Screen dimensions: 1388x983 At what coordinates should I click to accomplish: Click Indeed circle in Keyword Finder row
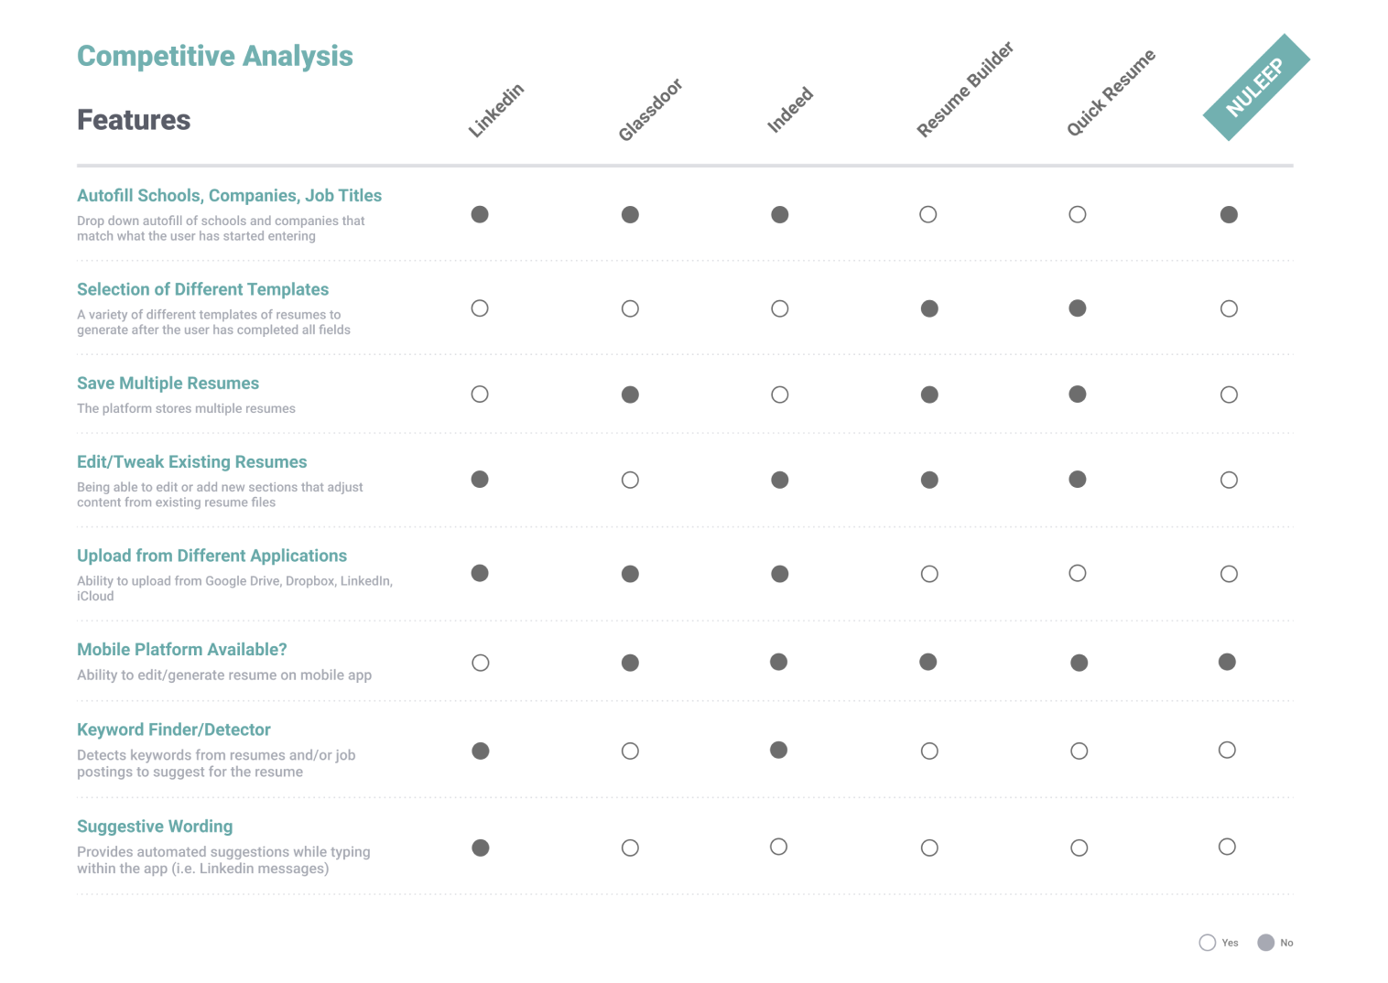[x=779, y=751]
